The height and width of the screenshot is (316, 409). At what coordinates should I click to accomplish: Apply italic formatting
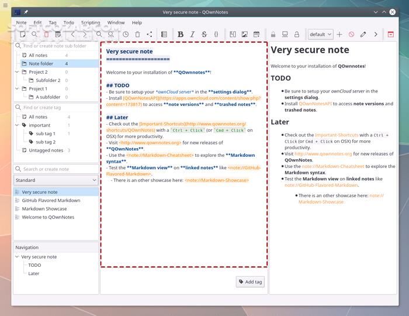192,34
